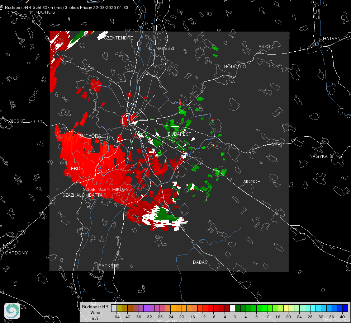Click the BICSKE town label
351x323 pixels.
[17, 121]
